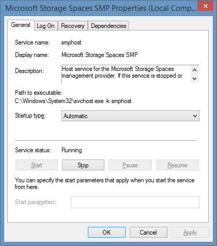
Task: Stop the running service
Action: pos(83,165)
